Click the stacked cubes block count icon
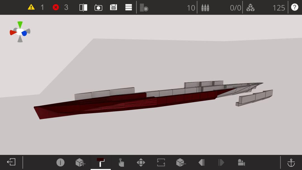Screen dimensions: 302x170 [x=250, y=8]
